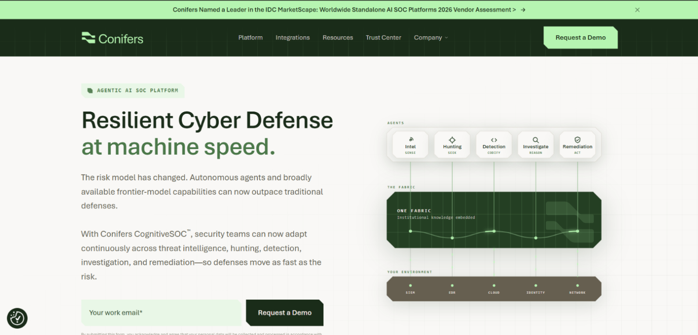Image resolution: width=698 pixels, height=335 pixels.
Task: Click the Conifers wordmark text
Action: click(x=121, y=39)
